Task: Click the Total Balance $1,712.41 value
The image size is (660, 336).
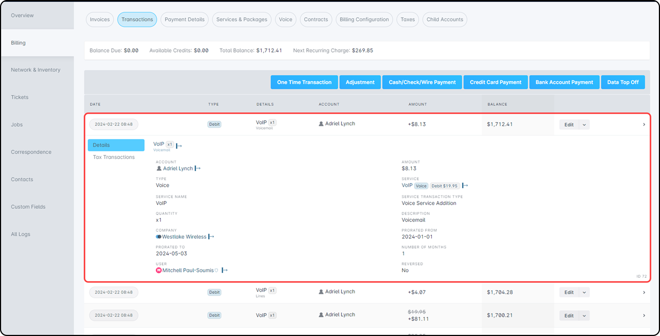Action: click(269, 50)
